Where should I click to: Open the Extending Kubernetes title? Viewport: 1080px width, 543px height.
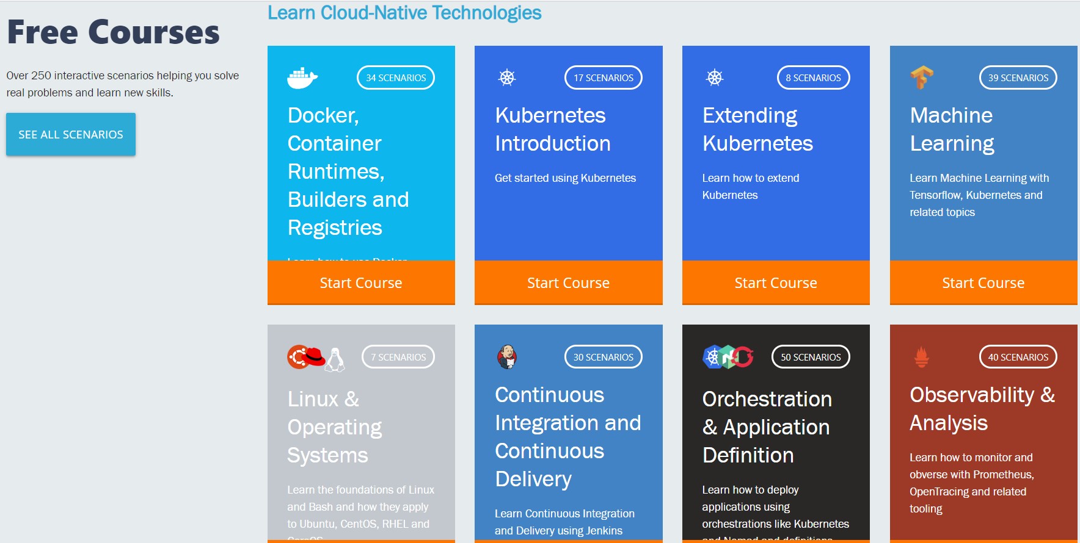point(757,129)
